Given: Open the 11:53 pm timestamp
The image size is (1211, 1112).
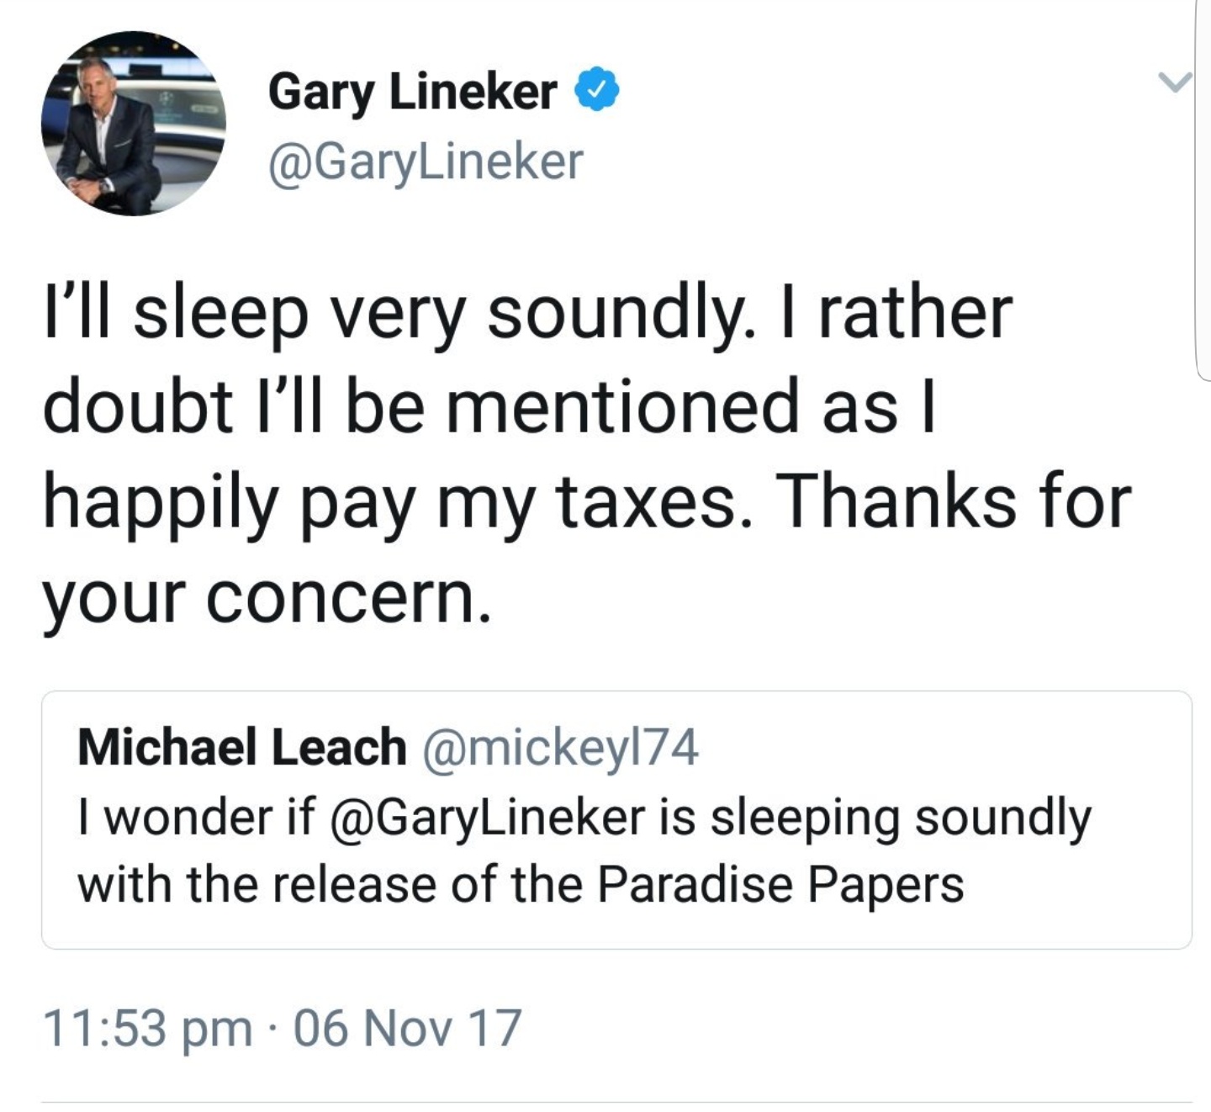Looking at the screenshot, I should (147, 1028).
